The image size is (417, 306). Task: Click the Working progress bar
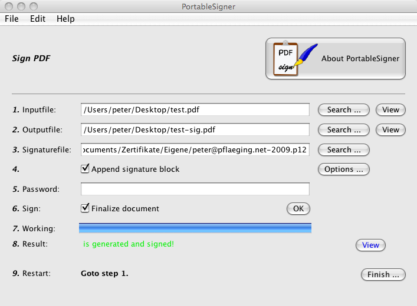[195, 228]
